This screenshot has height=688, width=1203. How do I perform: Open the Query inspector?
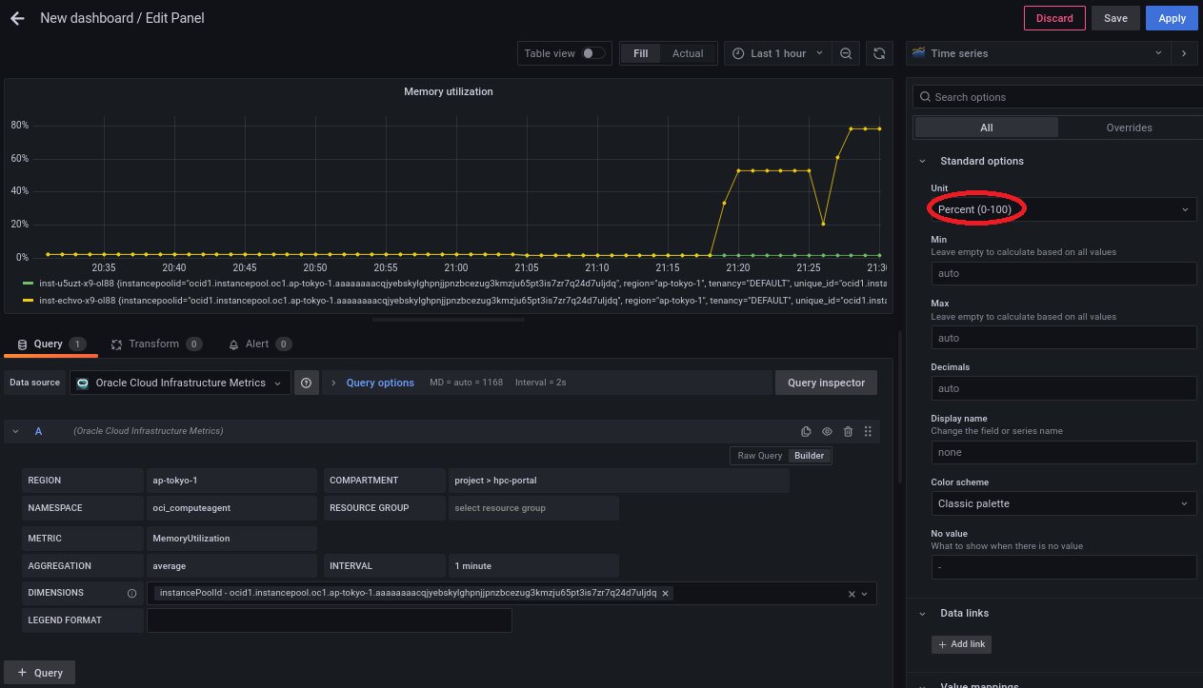click(826, 383)
